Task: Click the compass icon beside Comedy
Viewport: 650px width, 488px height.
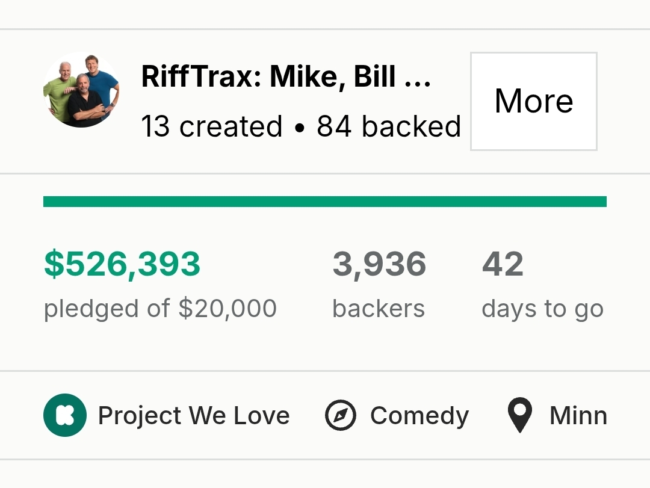Action: click(x=341, y=416)
